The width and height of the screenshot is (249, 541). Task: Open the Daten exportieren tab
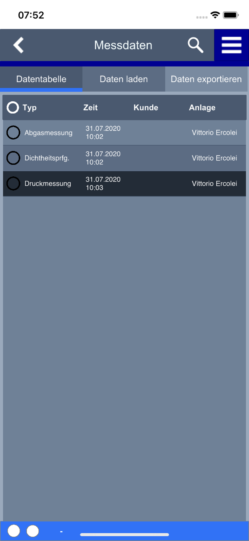[206, 79]
